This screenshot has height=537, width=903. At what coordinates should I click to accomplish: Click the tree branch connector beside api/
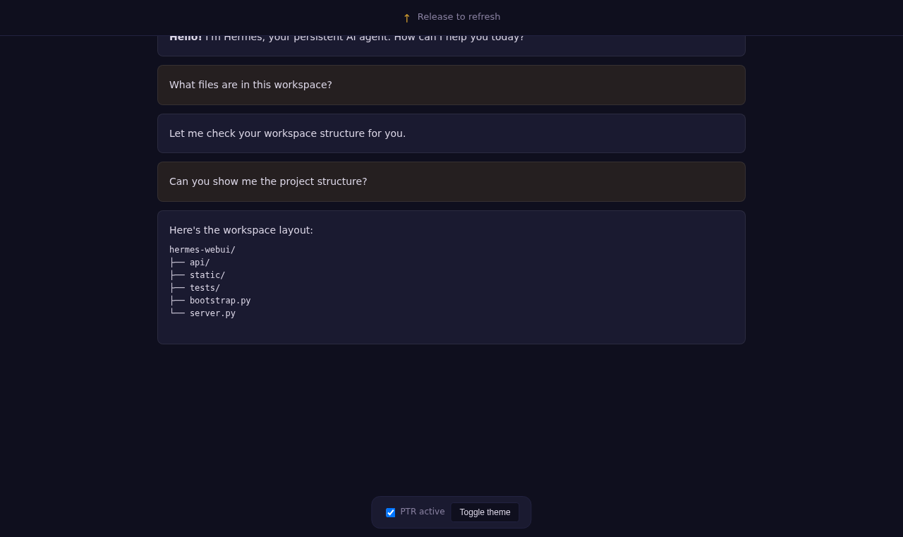(x=177, y=263)
